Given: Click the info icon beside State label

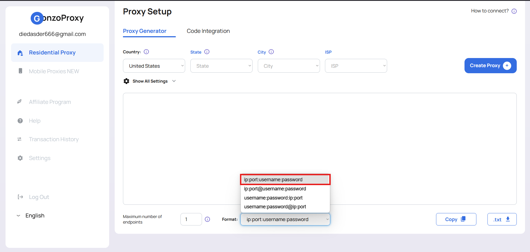Looking at the screenshot, I should [207, 52].
